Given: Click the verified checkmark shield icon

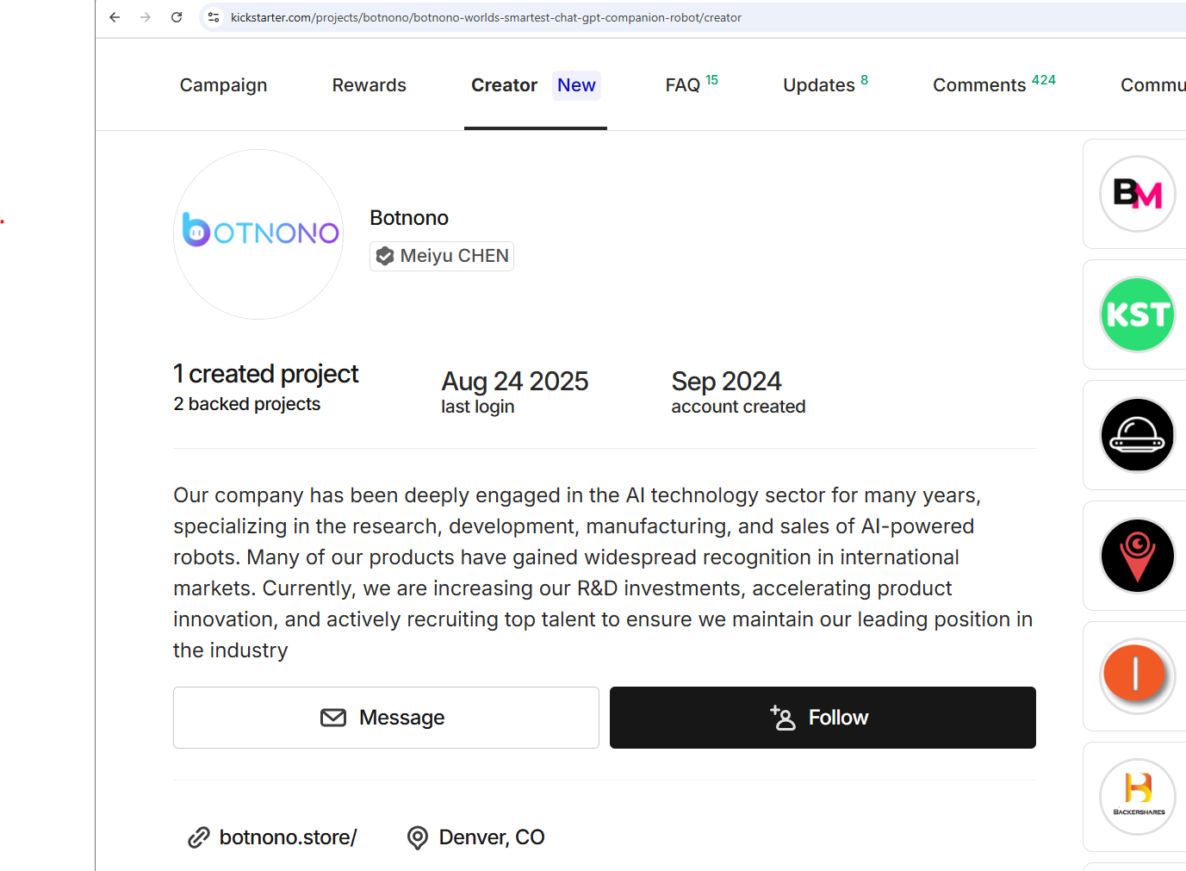Looking at the screenshot, I should point(385,256).
